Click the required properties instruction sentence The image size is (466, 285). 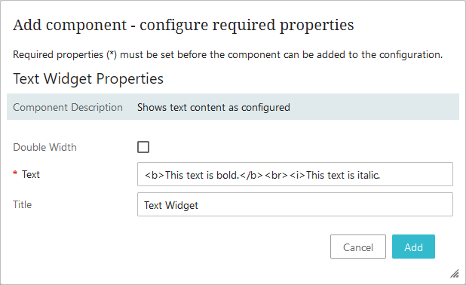228,55
